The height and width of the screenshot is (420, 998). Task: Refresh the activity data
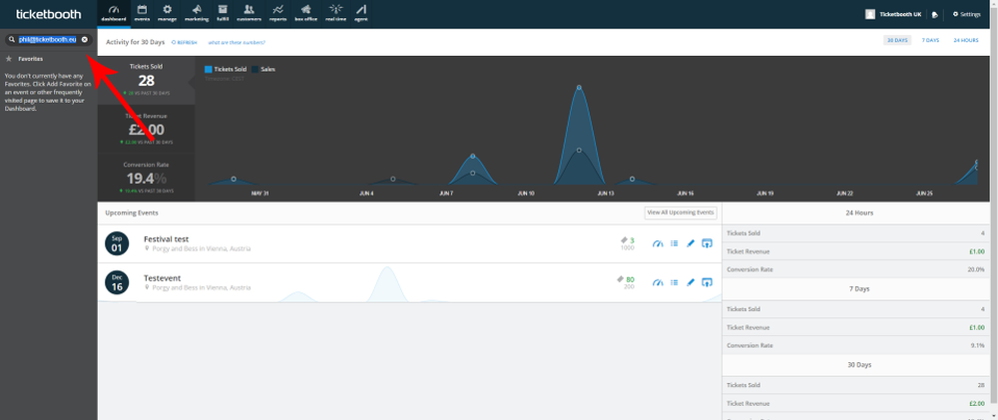[184, 43]
